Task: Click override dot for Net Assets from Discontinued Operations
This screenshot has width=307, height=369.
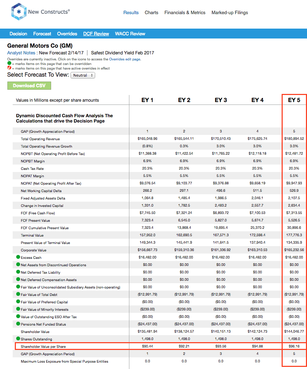Action: [x=18, y=264]
